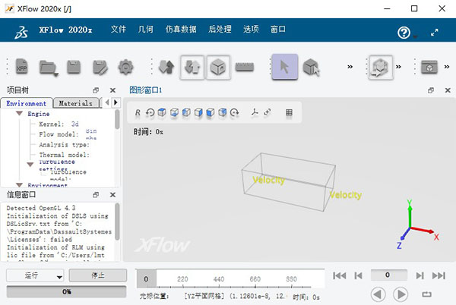Save project with floppy disk icon
Screen dimensions: 456x305
[x=74, y=67]
